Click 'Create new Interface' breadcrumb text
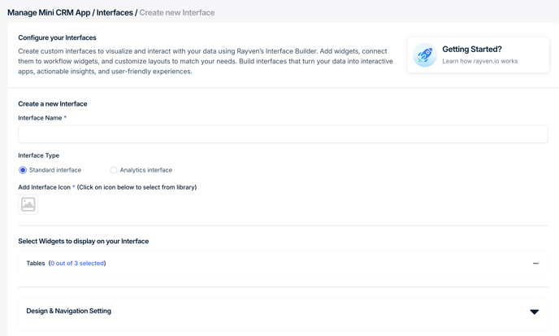The image size is (559, 336). point(177,12)
